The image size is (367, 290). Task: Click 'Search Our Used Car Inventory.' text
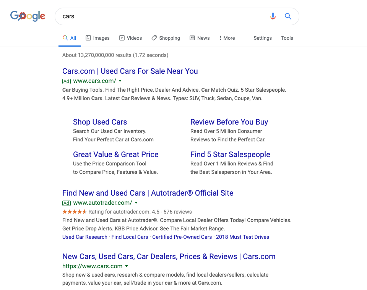click(110, 131)
